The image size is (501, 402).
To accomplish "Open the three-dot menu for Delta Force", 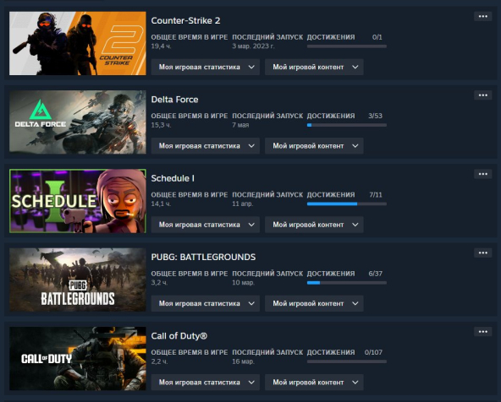I will (482, 95).
